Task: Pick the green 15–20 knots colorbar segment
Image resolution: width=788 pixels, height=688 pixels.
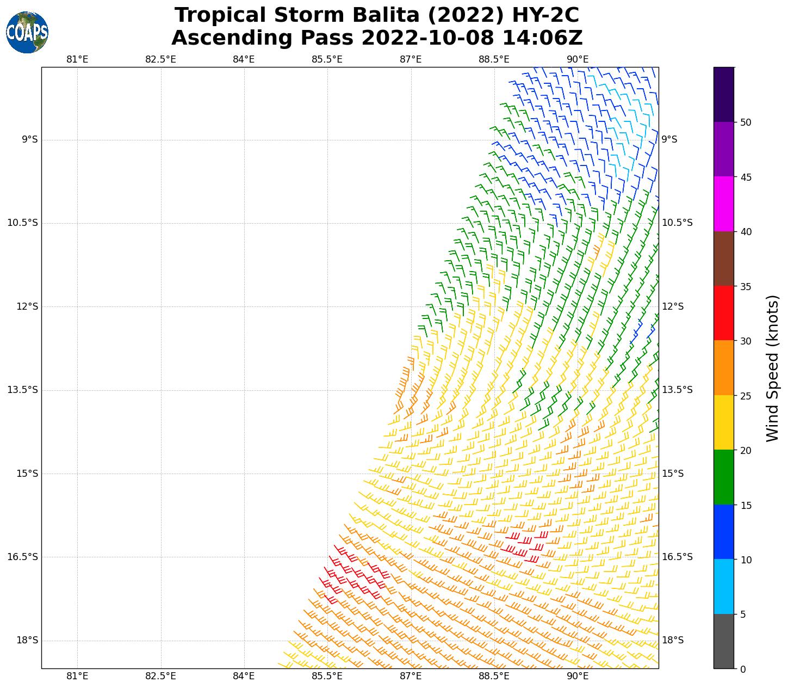Action: pos(723,477)
